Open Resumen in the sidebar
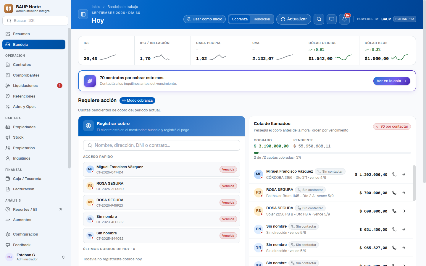Image resolution: width=426 pixels, height=266 pixels. (x=34, y=34)
